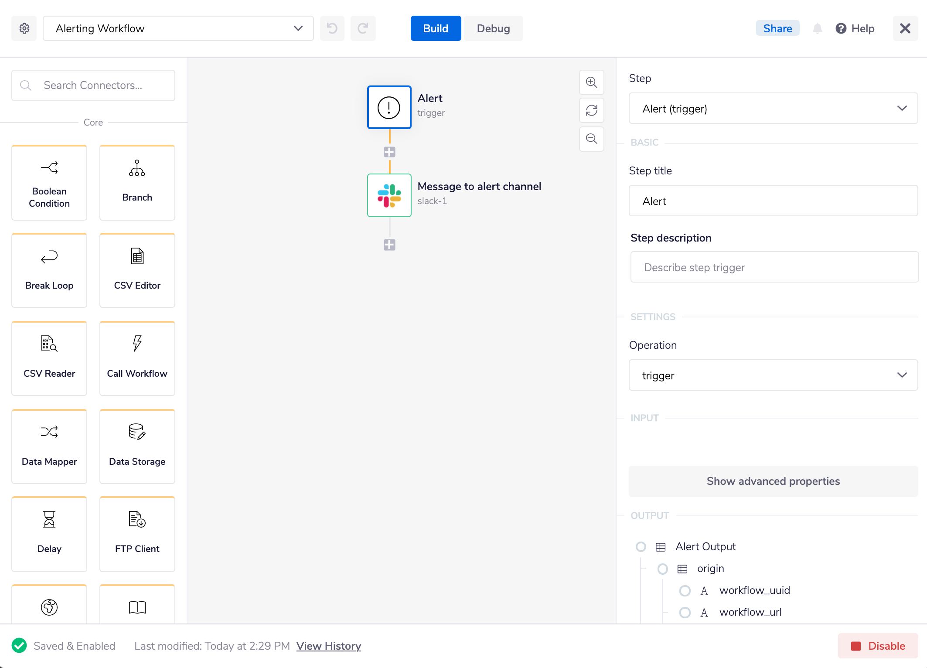927x668 pixels.
Task: Toggle the workflow_uuid radio button
Action: click(x=684, y=590)
